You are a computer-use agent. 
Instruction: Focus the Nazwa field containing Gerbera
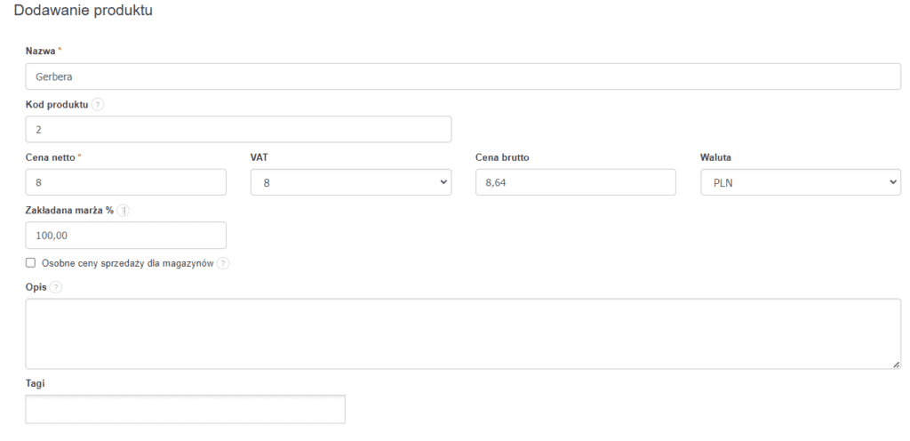463,76
